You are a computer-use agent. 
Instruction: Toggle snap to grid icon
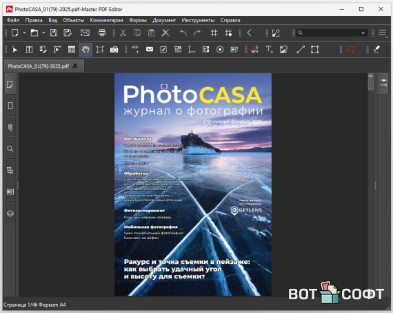coord(228,32)
